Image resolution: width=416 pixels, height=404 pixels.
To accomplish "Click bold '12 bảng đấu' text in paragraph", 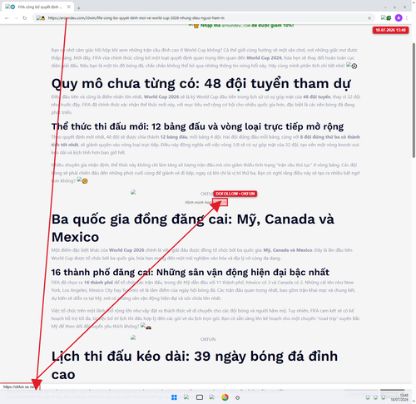I will pos(174,137).
